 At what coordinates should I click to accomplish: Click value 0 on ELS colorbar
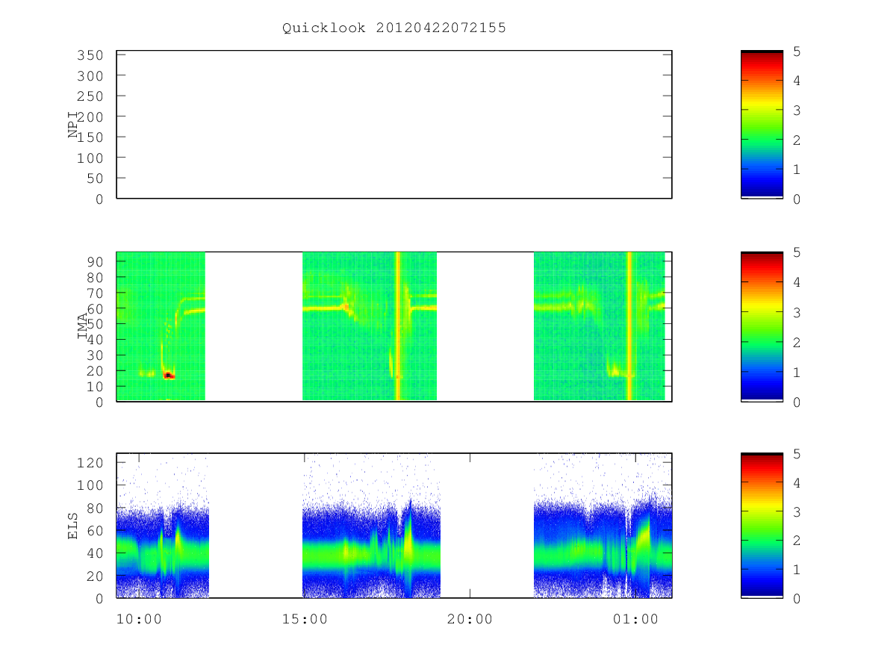tap(797, 599)
